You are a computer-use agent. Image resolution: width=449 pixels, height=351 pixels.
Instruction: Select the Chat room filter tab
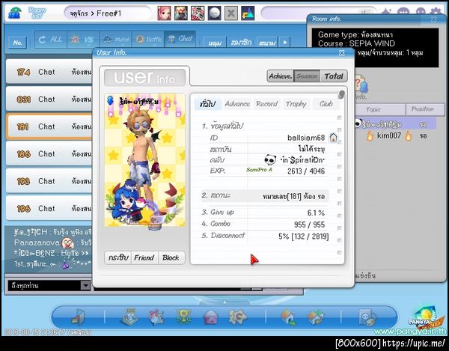pos(180,39)
